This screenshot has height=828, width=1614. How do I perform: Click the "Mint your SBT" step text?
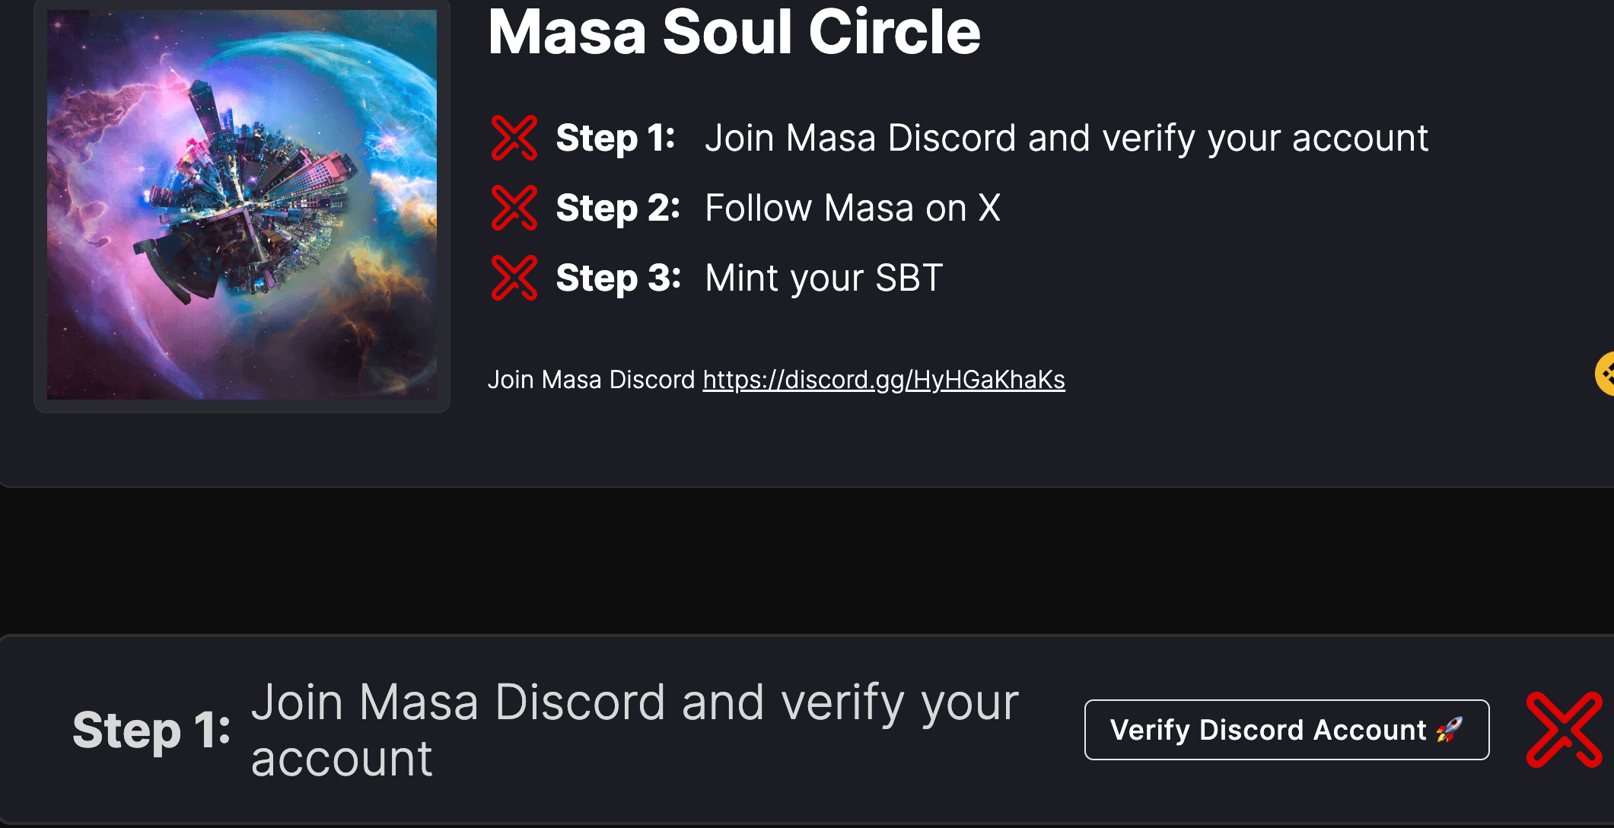coord(823,279)
